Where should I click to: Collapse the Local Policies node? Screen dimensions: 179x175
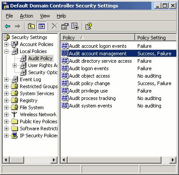[x=6, y=51]
